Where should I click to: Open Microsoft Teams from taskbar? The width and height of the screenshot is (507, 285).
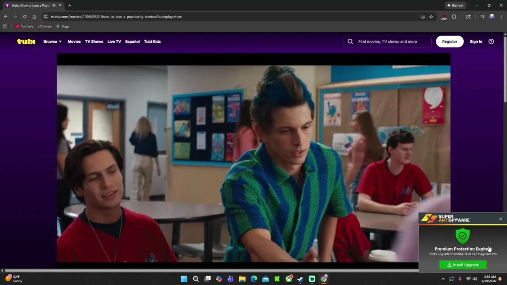click(x=231, y=279)
